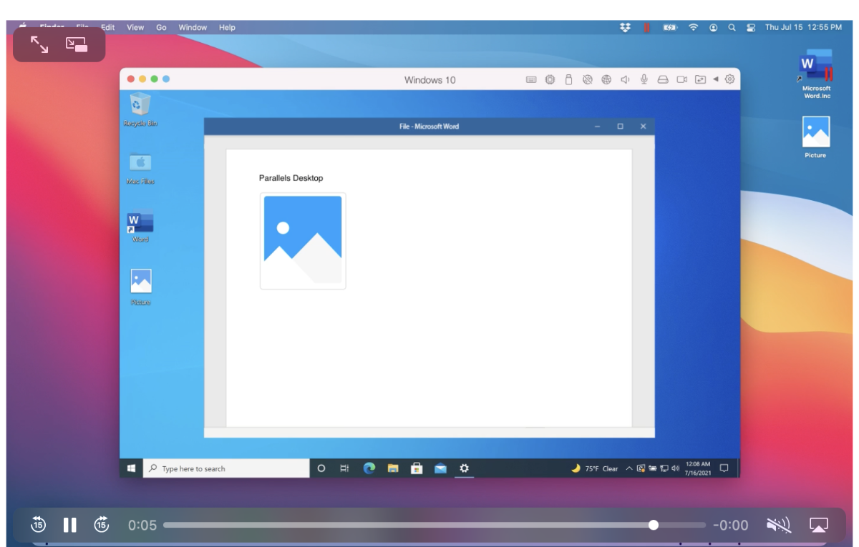
Task: Open Microsoft Store from taskbar
Action: 417,468
